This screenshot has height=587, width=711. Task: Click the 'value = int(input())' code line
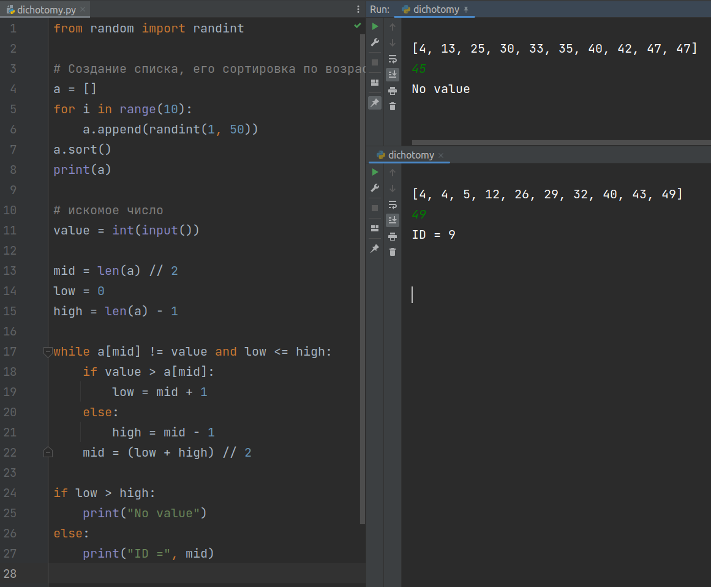126,230
